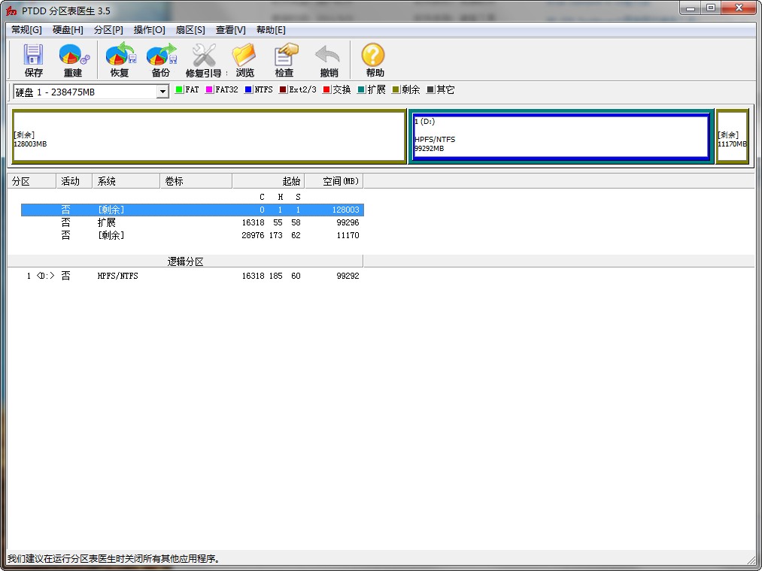Click the 浏览 browse icon
Viewport: 762px width, 571px height.
tap(244, 59)
